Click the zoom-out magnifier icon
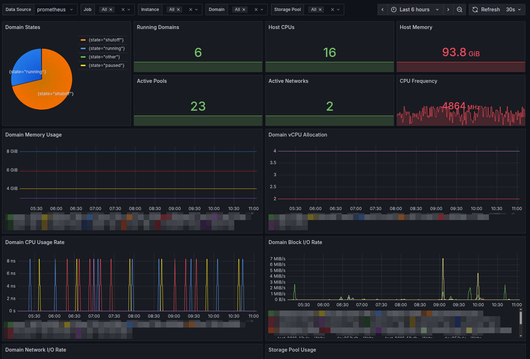The image size is (530, 359). tap(460, 10)
